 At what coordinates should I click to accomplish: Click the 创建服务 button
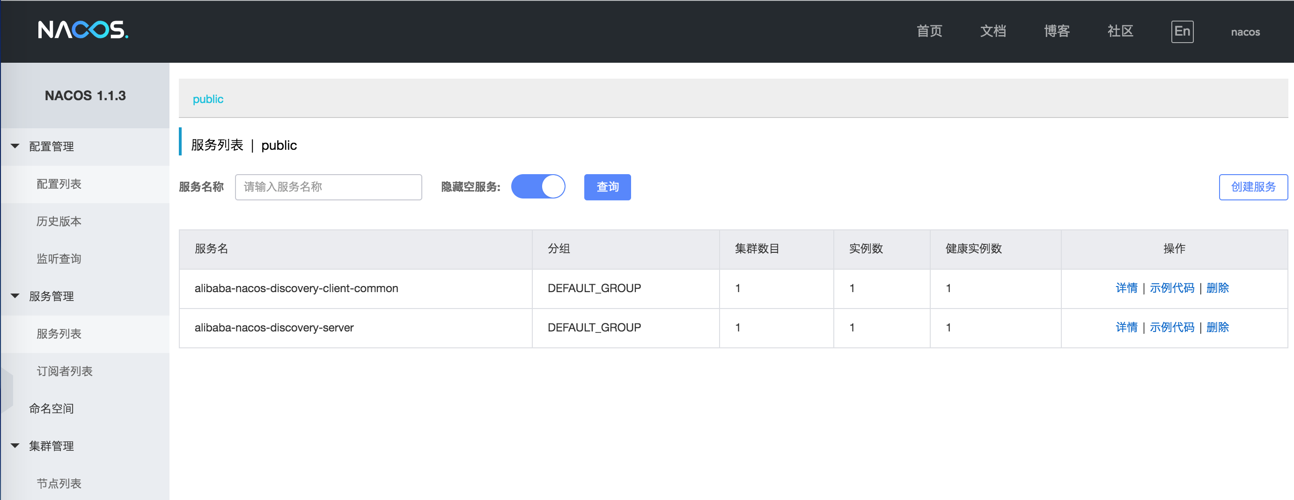[1253, 187]
